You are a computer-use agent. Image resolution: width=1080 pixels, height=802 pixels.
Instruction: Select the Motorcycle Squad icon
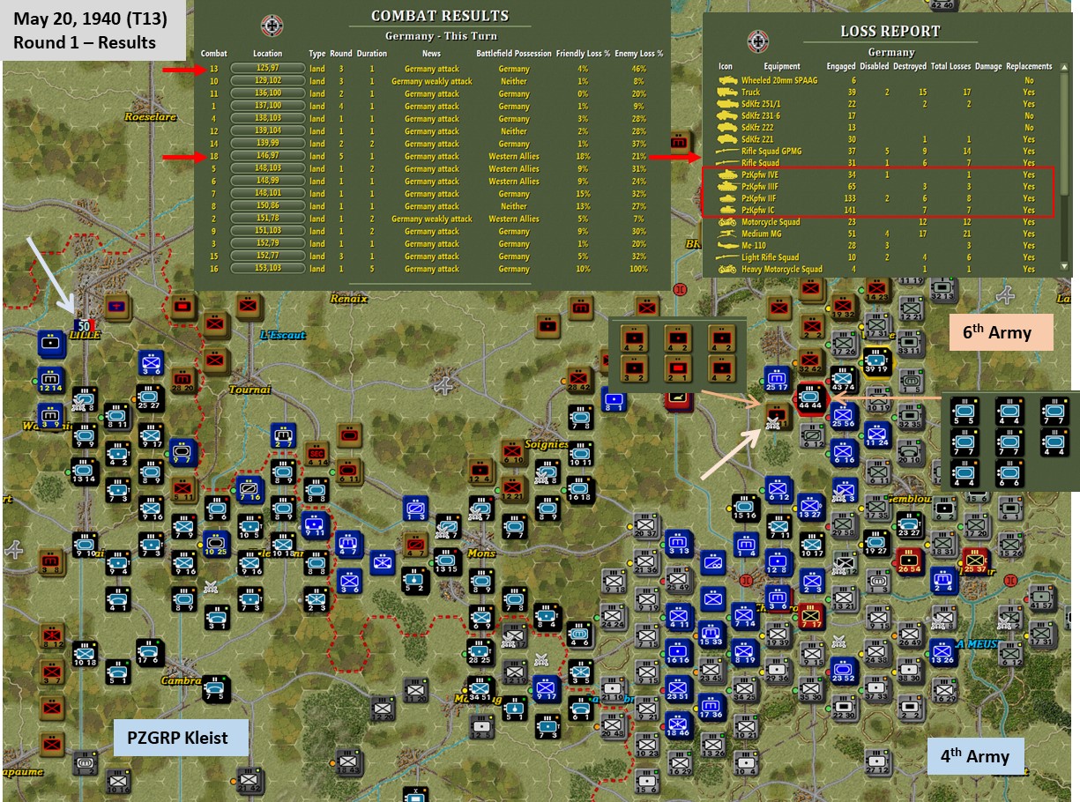click(x=730, y=222)
